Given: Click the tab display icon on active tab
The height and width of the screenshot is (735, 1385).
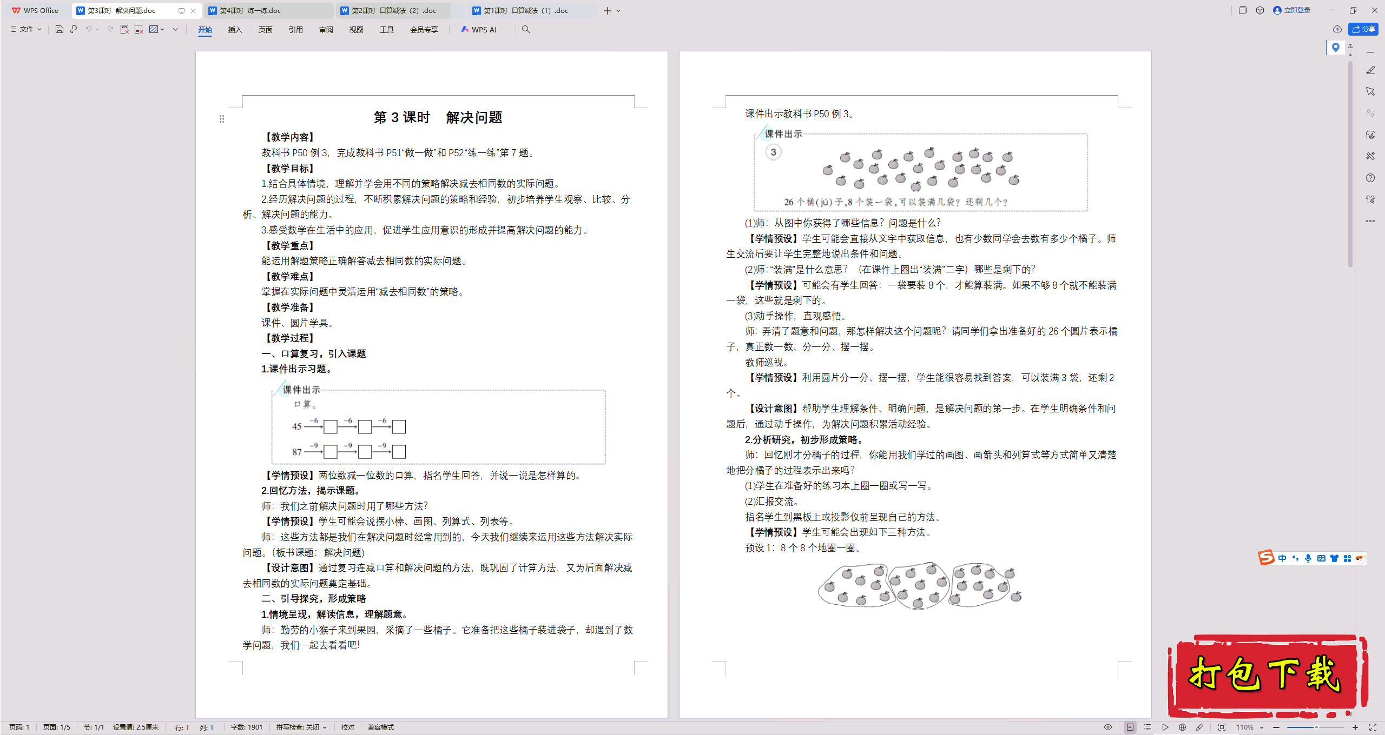Looking at the screenshot, I should click(181, 11).
